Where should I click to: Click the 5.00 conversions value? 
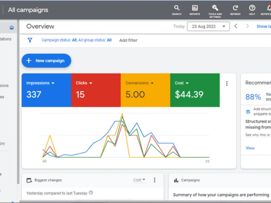135,94
